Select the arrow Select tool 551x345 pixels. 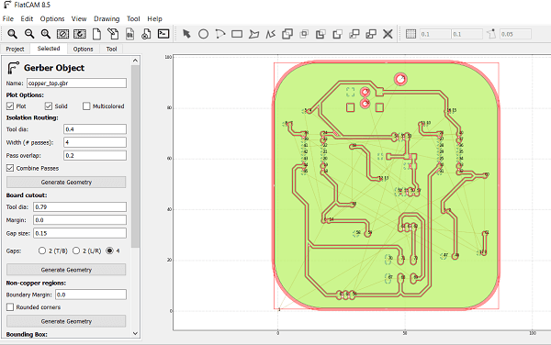tap(186, 34)
